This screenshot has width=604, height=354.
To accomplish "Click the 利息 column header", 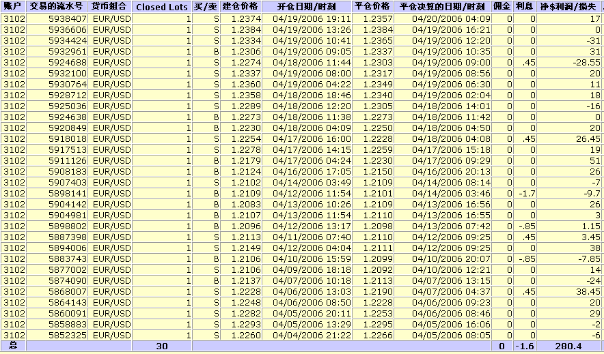I will [x=525, y=6].
